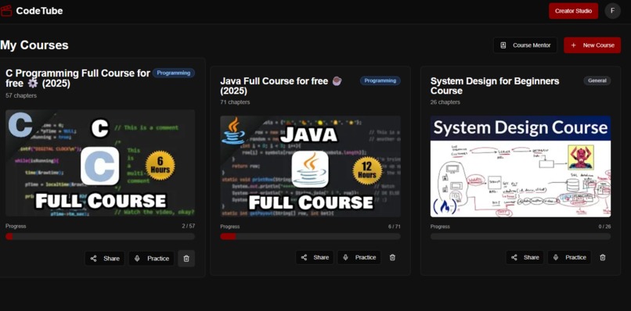The image size is (631, 311).
Task: Open Course Mentor
Action: pyautogui.click(x=525, y=45)
